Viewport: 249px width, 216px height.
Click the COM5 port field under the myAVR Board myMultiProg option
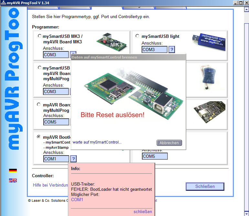(56, 122)
